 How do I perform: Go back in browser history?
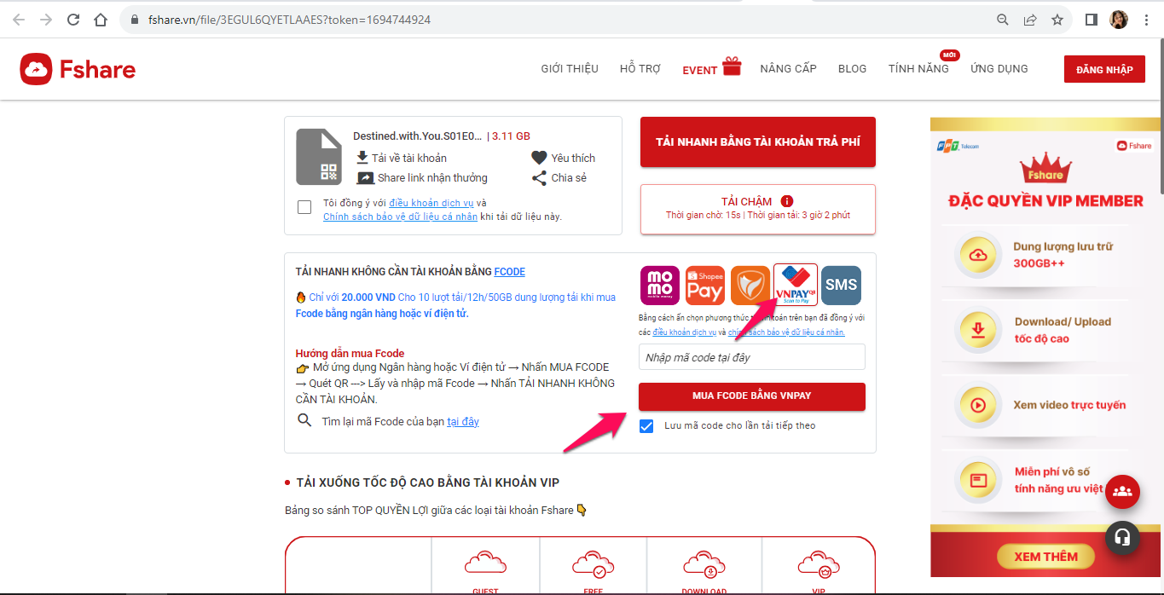coord(19,20)
